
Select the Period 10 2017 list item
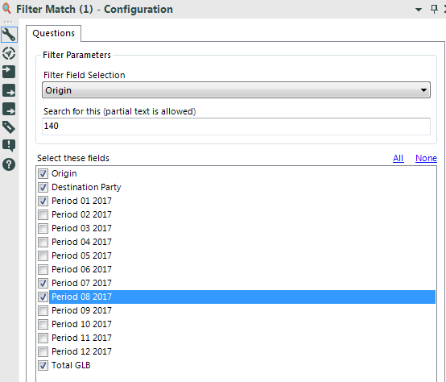click(81, 324)
